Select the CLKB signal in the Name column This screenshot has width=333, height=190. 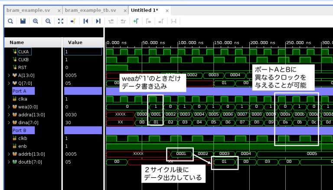(23, 59)
